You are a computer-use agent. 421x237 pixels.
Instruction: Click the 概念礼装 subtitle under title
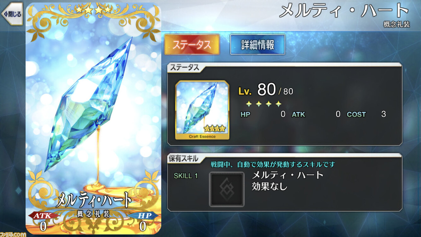click(397, 25)
